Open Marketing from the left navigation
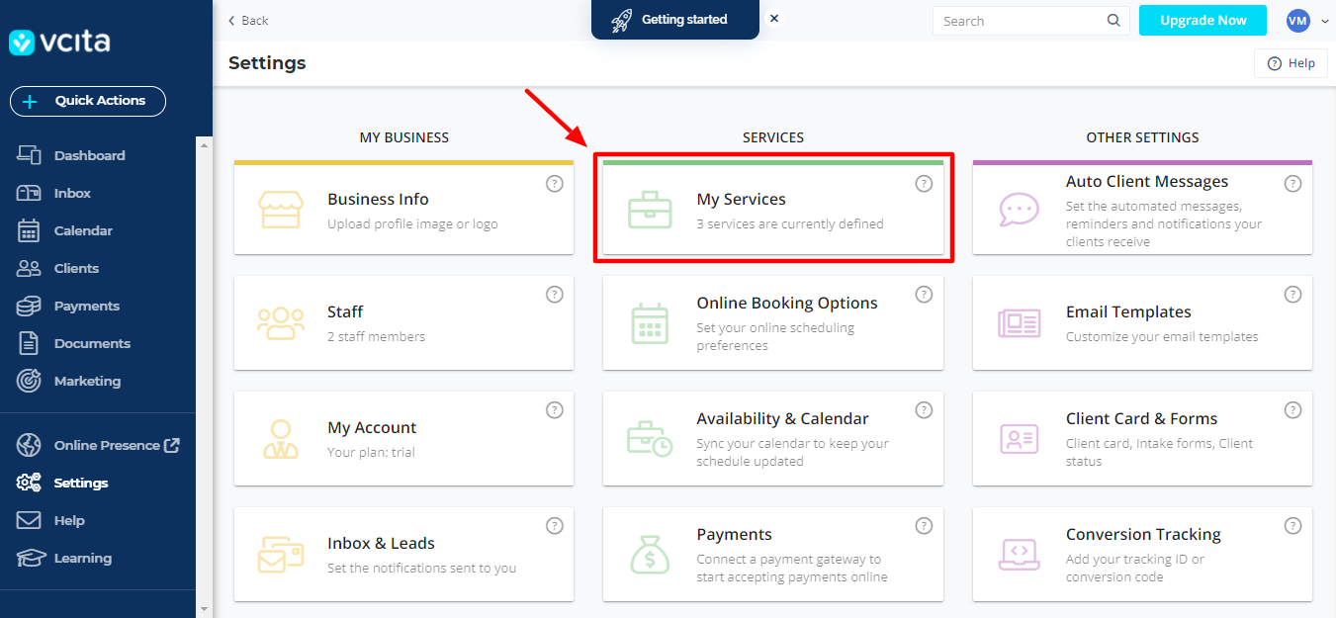This screenshot has height=618, width=1336. point(87,381)
